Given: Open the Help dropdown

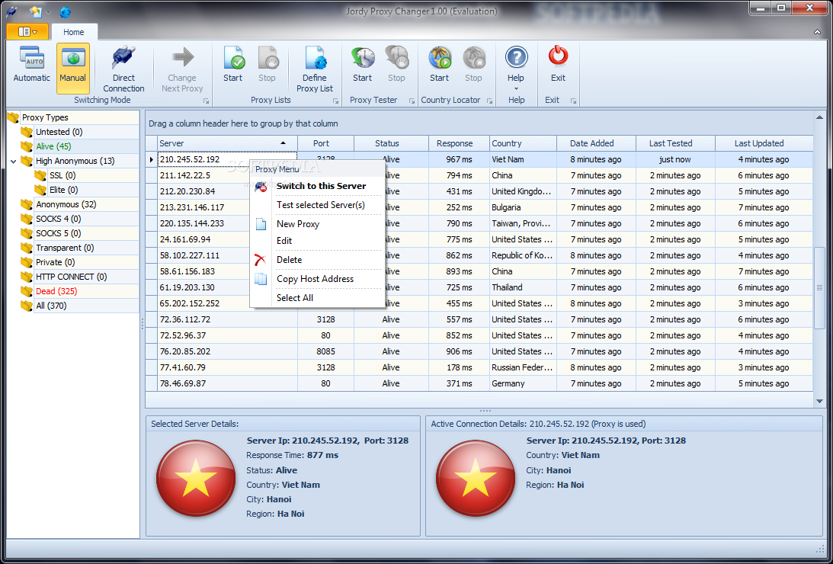Looking at the screenshot, I should (516, 68).
